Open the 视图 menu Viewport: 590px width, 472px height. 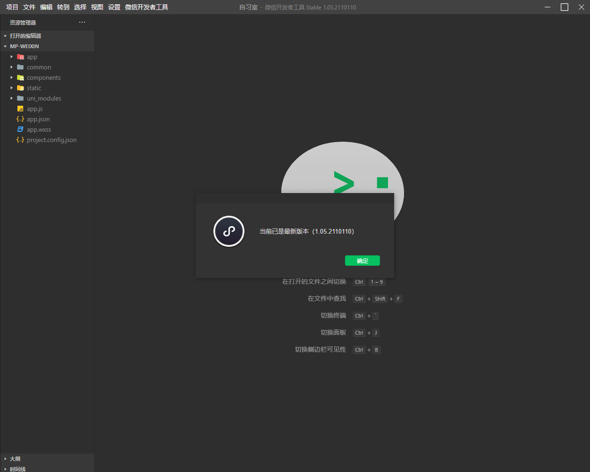97,7
